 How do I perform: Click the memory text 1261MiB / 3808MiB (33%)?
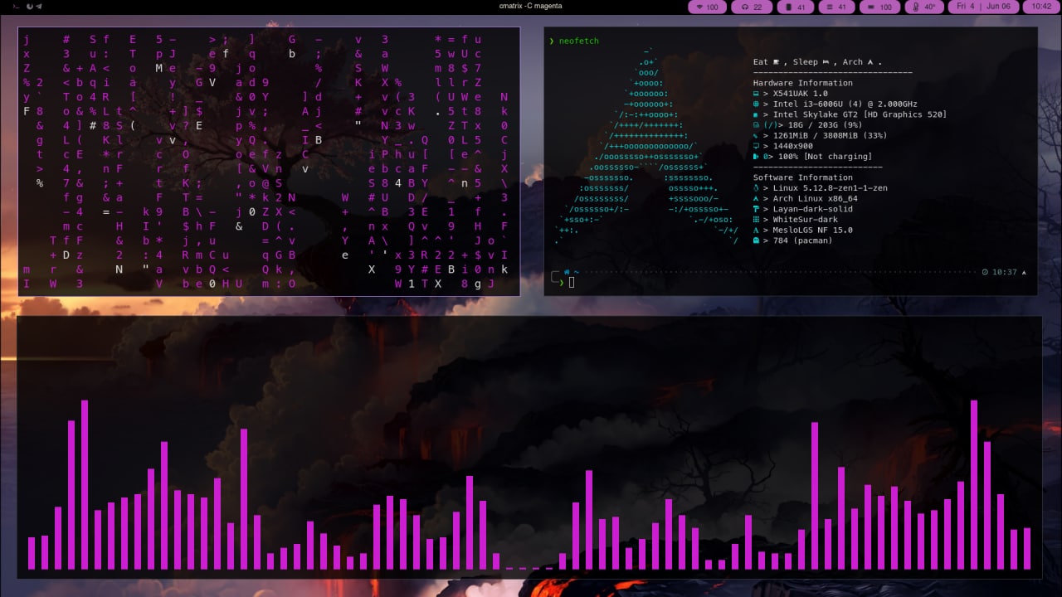click(x=831, y=136)
